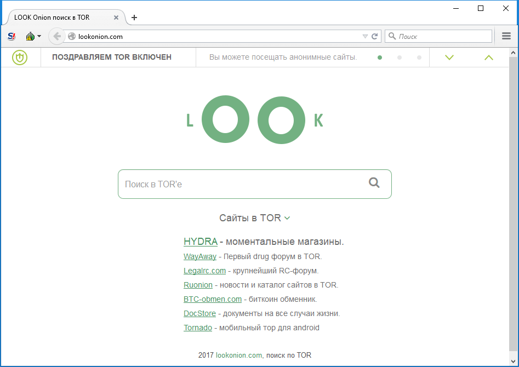Minimize the browser window

456,8
